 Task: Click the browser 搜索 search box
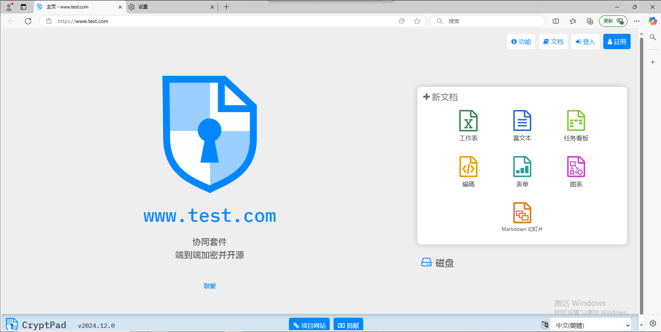[487, 21]
